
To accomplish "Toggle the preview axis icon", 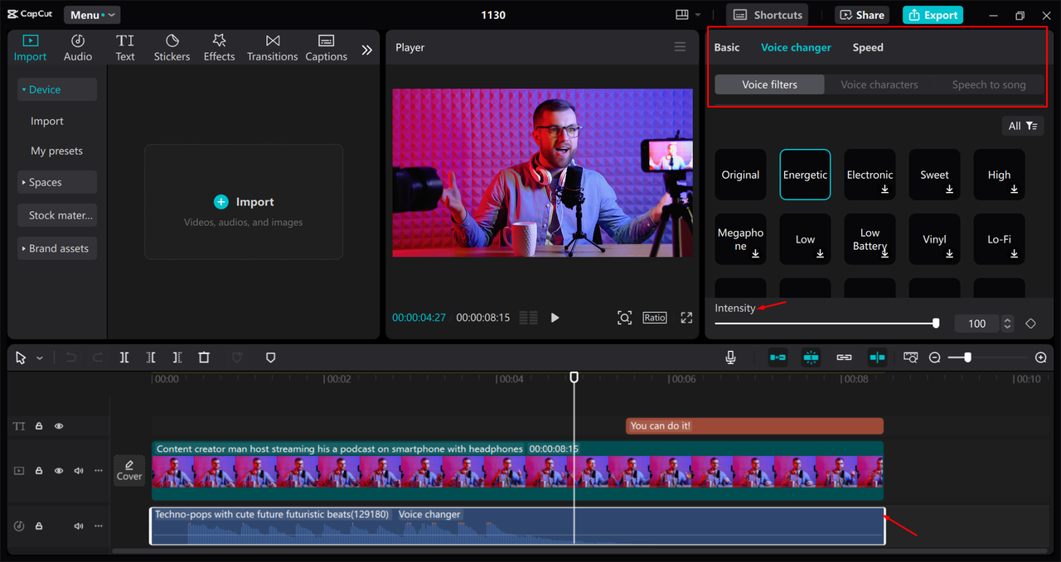I will 877,358.
